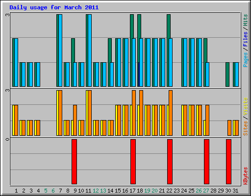Click the day label '29' on the axis
The height and width of the screenshot is (196, 251).
coord(221,191)
